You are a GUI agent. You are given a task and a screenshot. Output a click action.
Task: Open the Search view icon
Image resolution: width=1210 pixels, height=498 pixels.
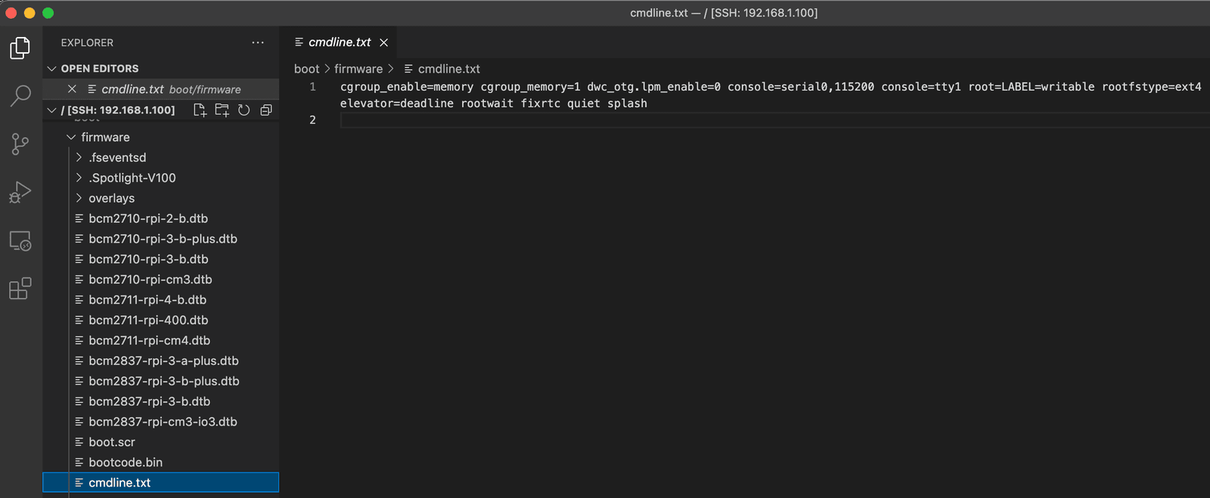tap(20, 96)
